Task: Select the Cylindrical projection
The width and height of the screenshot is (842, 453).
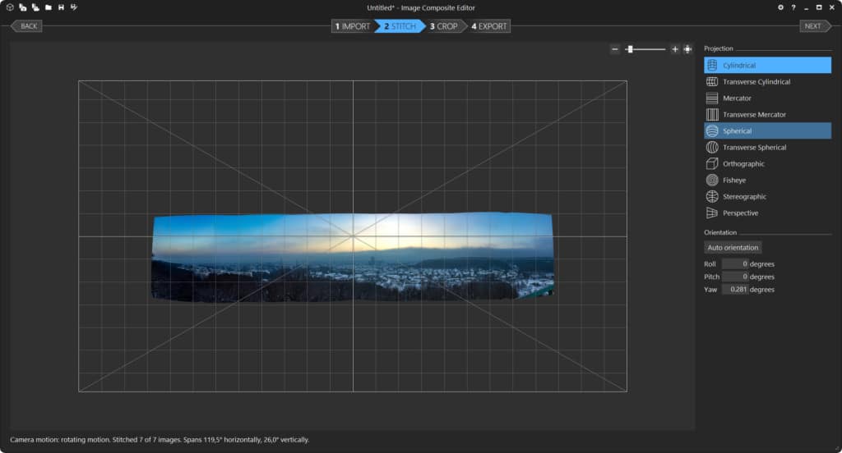Action: coord(767,66)
